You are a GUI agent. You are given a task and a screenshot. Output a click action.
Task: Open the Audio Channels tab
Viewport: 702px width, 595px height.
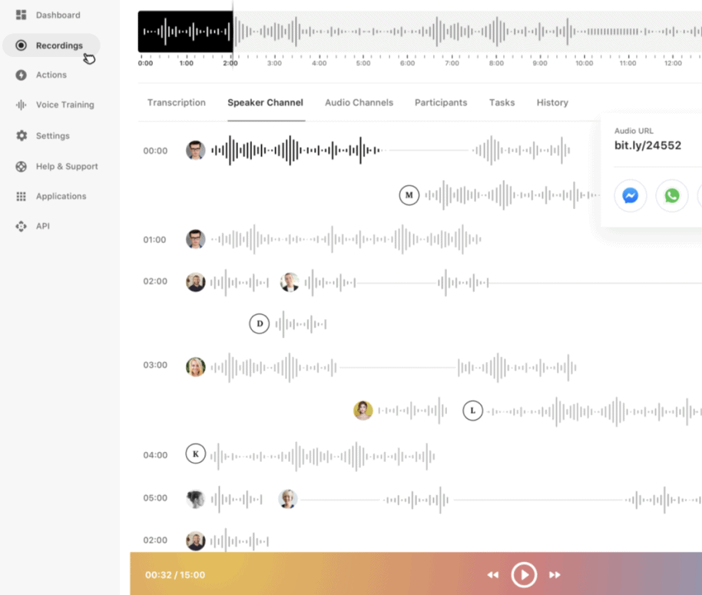click(359, 103)
